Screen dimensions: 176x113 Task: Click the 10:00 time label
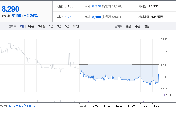[95, 106]
